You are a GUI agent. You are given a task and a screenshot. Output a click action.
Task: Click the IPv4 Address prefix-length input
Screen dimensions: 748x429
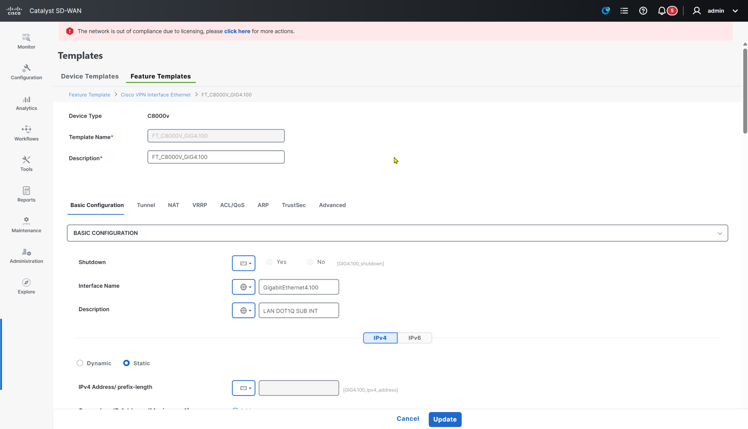299,388
